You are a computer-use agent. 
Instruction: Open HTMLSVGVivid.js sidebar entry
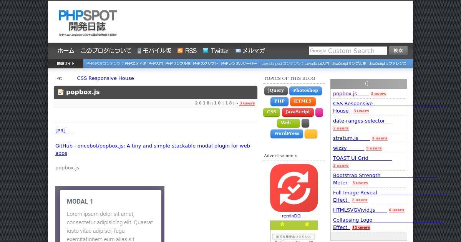(x=360, y=210)
